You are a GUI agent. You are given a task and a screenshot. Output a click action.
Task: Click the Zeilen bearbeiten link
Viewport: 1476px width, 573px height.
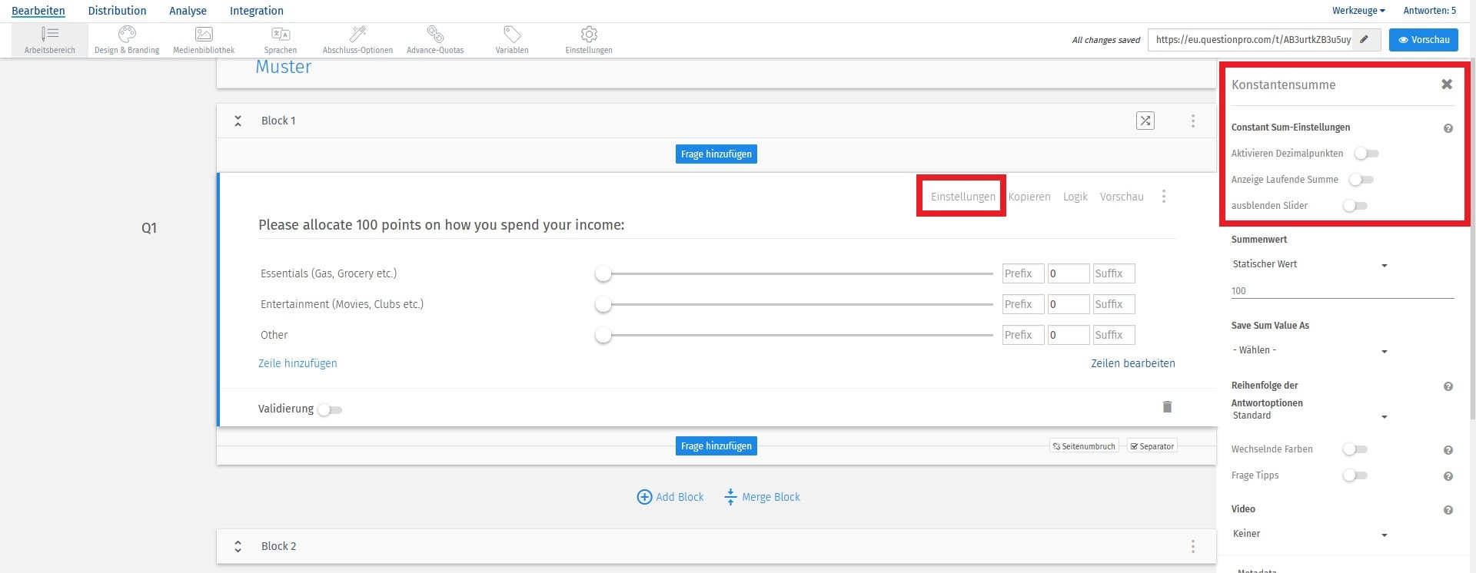tap(1133, 363)
